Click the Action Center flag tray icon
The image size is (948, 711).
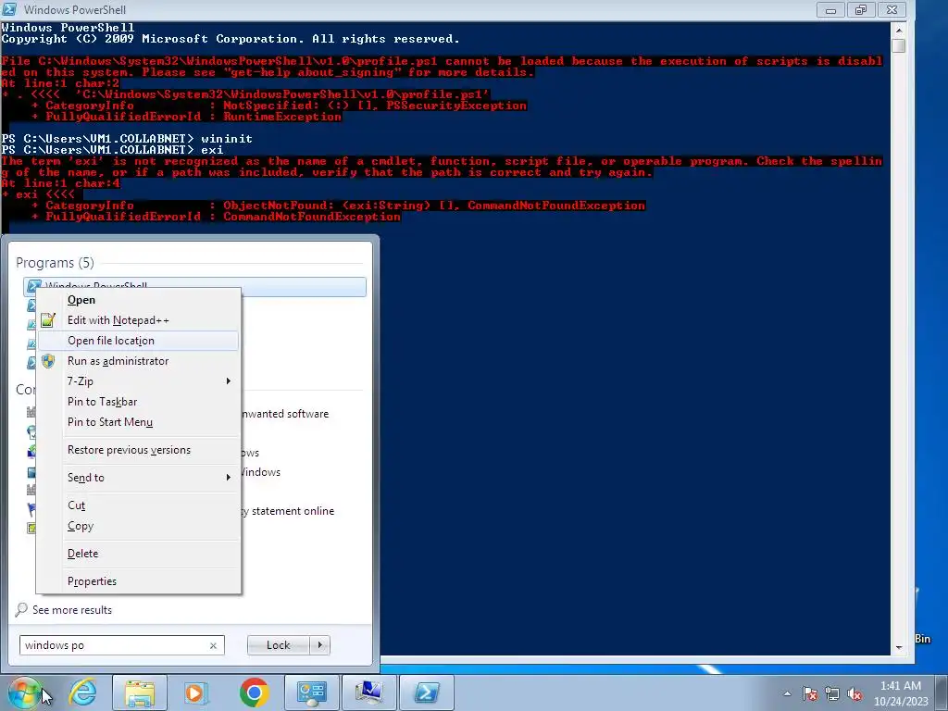810,693
